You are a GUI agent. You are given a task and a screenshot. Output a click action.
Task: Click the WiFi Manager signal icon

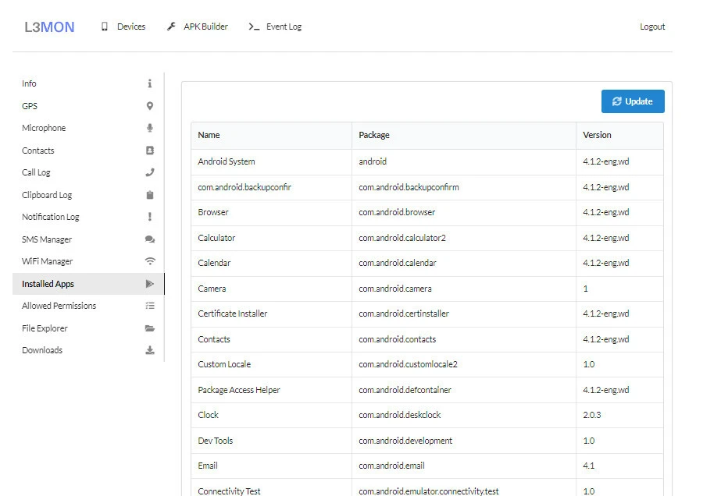pyautogui.click(x=150, y=261)
